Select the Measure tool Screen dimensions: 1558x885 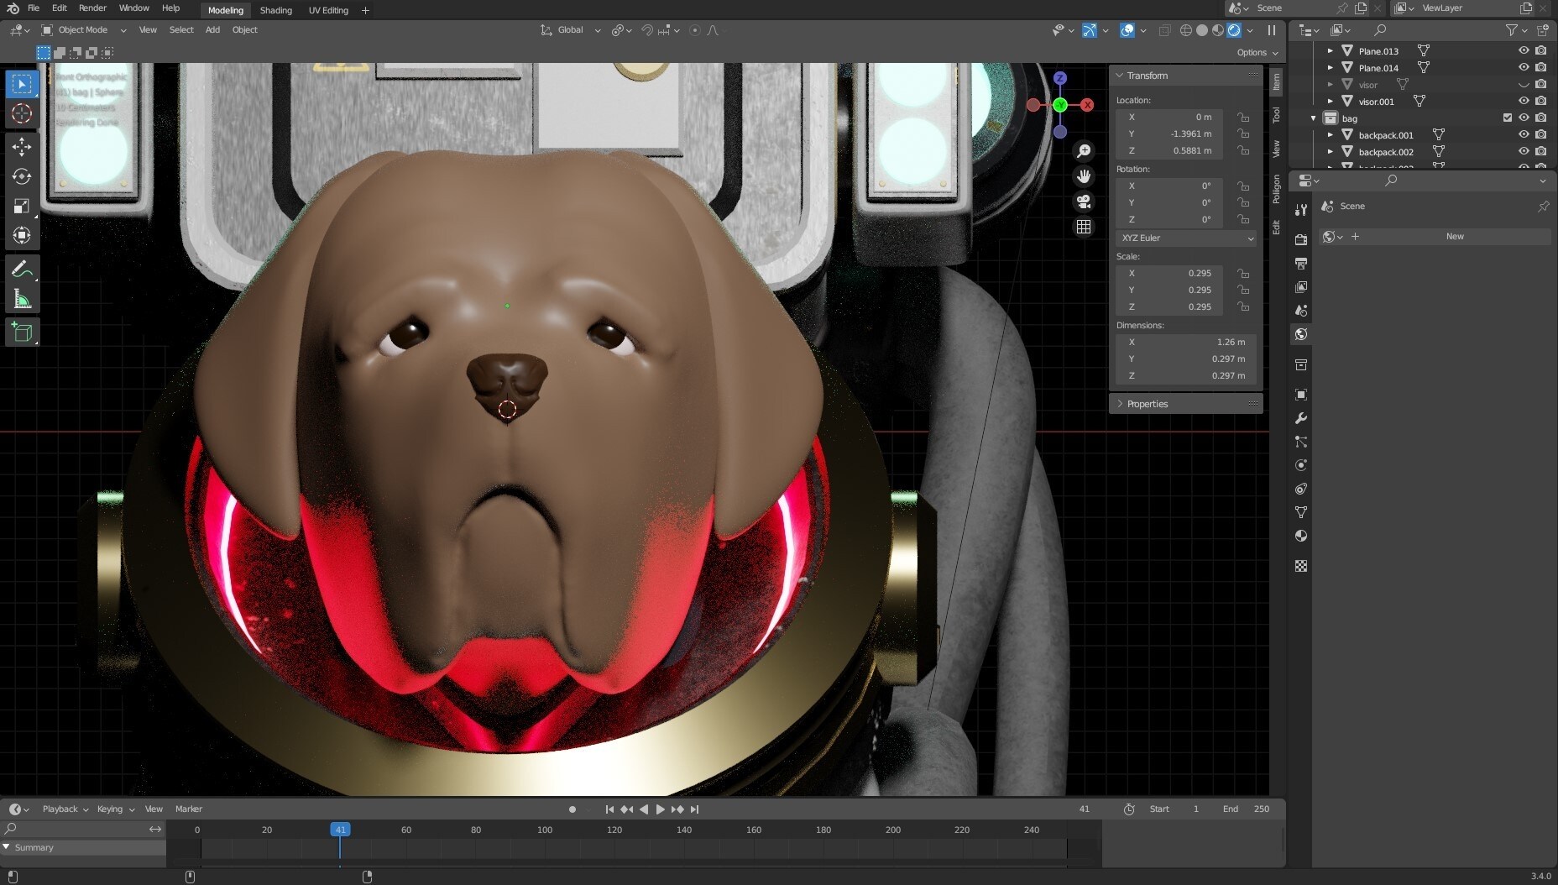tap(22, 299)
